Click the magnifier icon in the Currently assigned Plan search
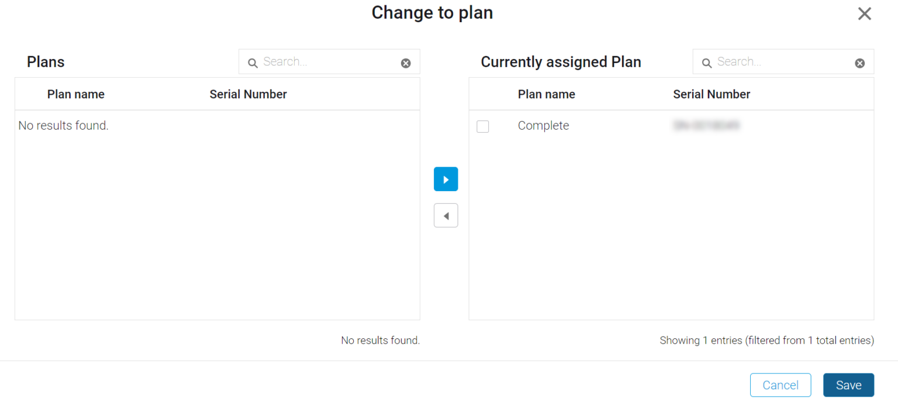898x409 pixels. click(x=707, y=63)
